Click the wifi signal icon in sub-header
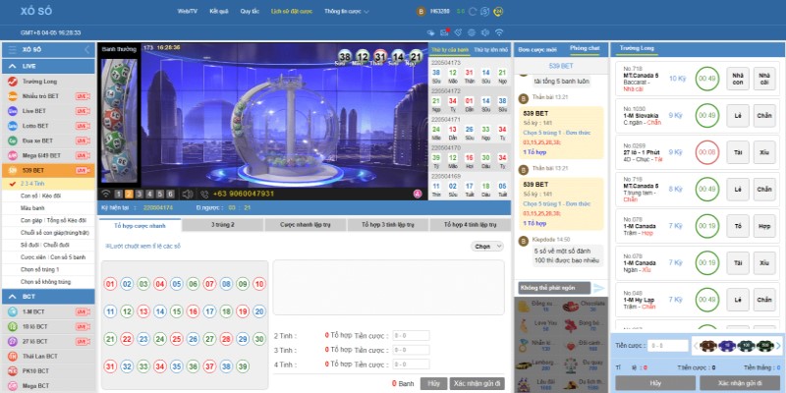This screenshot has width=786, height=393. tap(499, 32)
